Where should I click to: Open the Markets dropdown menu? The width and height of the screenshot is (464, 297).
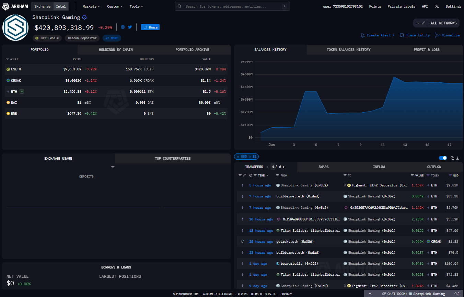coord(91,6)
